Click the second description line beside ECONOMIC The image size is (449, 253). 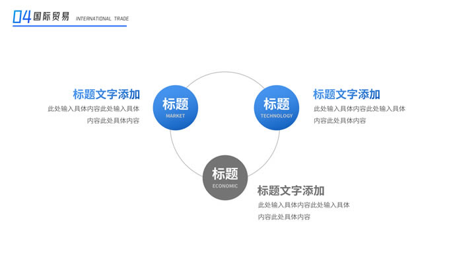pos(285,217)
